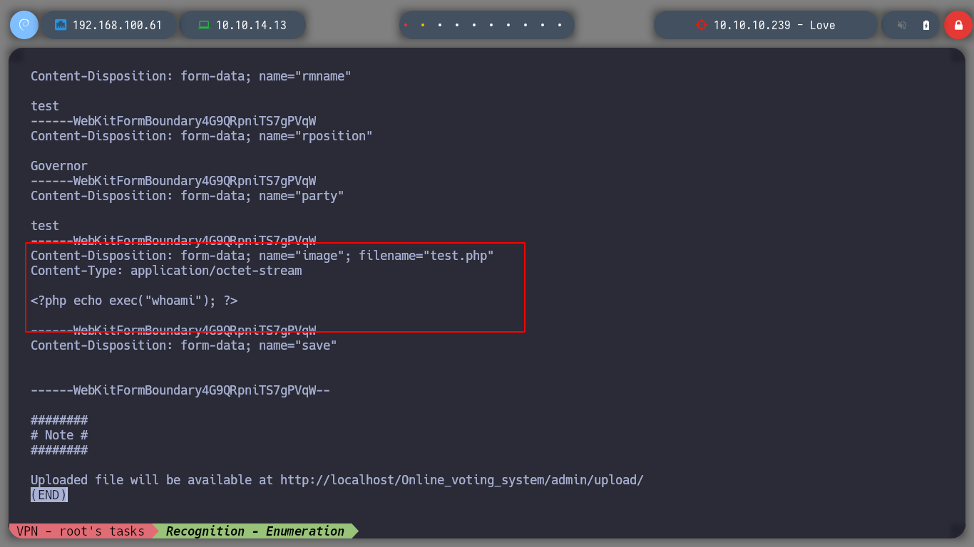Switch to the sixth workspace dot
The height and width of the screenshot is (547, 974).
click(491, 25)
